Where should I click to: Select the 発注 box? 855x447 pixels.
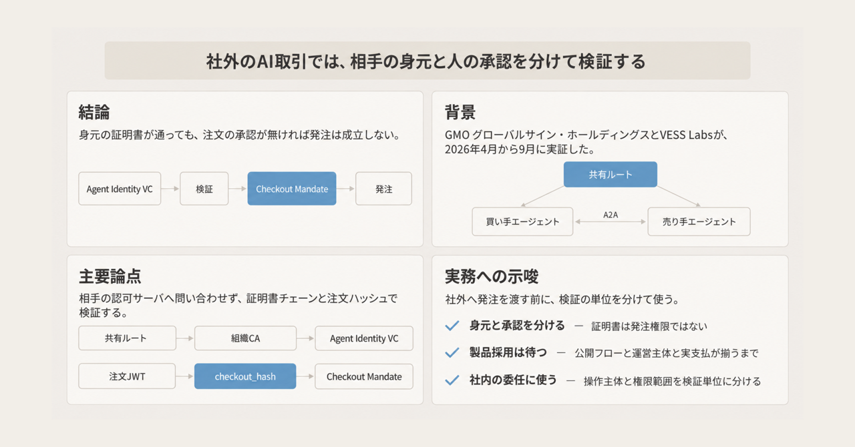(383, 189)
